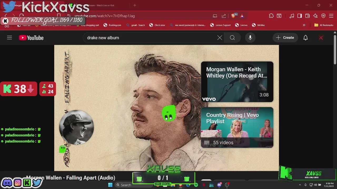Expand hidden bookmarks chevron
337x189 pixels.
[304, 25]
